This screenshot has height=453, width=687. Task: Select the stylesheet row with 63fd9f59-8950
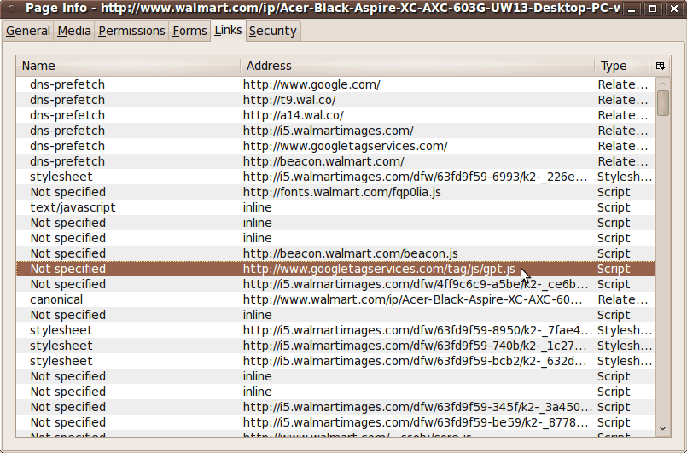pyautogui.click(x=335, y=330)
